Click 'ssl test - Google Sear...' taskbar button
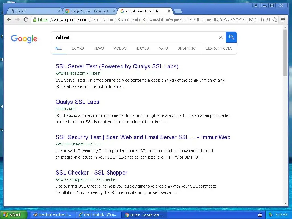The height and width of the screenshot is (219, 292). click(x=144, y=215)
